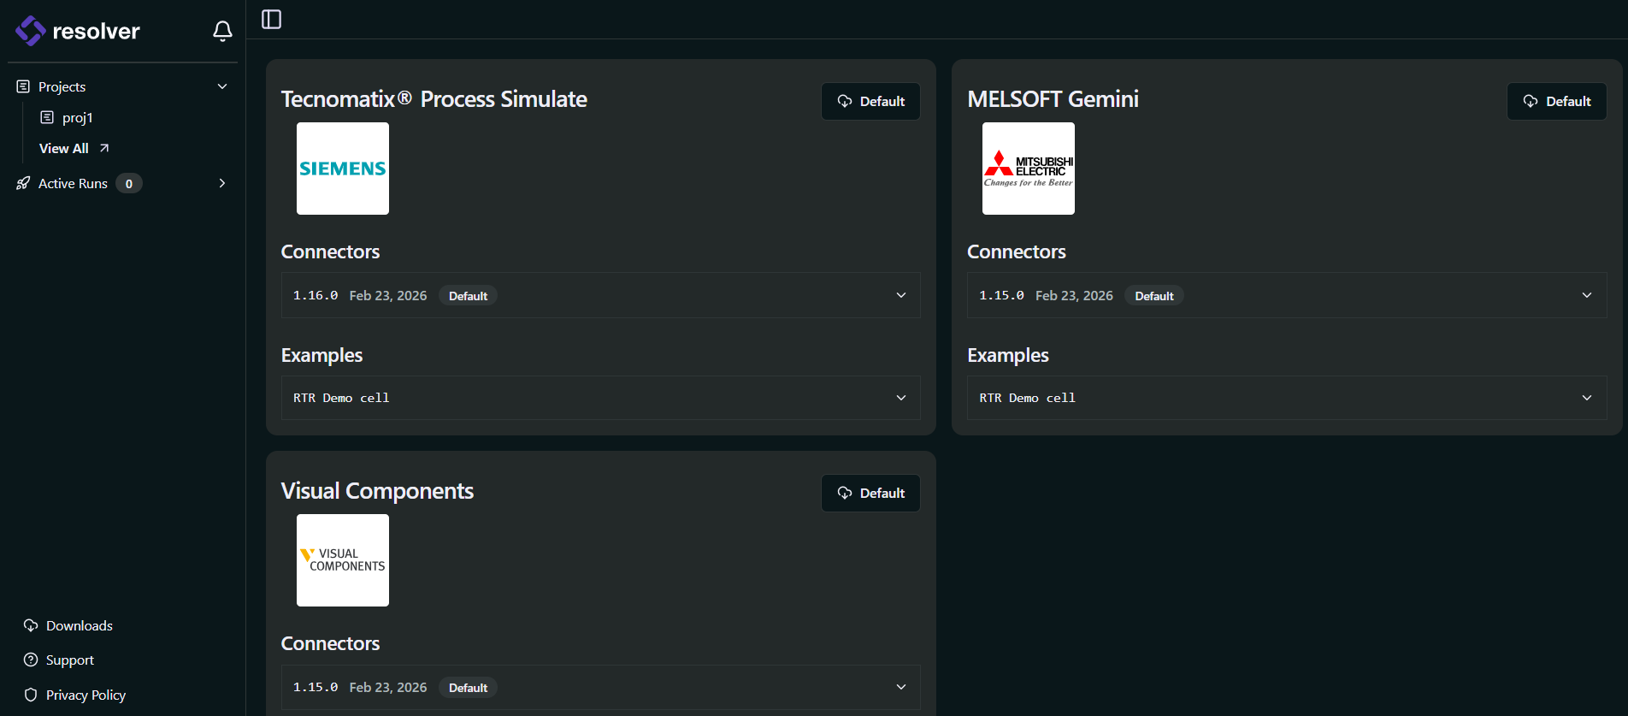Click the Downloads cloud icon
1628x716 pixels.
tap(31, 625)
